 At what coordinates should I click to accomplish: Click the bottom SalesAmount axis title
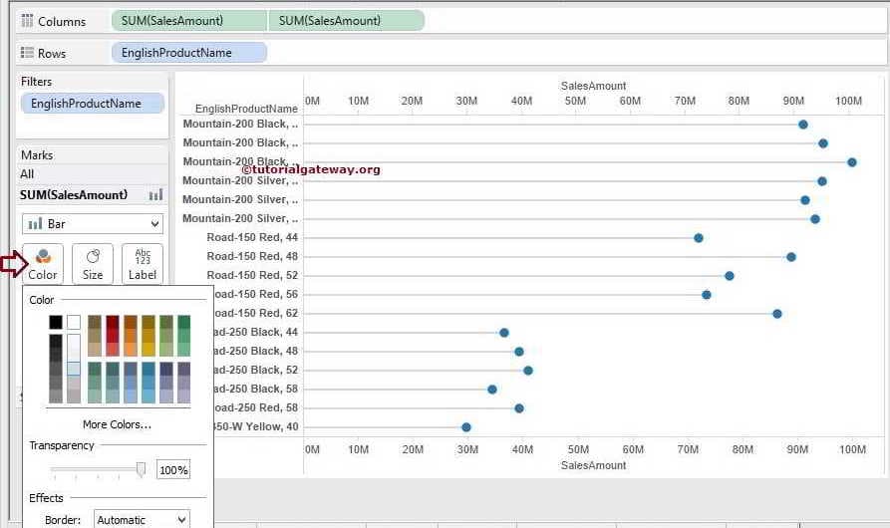(593, 465)
